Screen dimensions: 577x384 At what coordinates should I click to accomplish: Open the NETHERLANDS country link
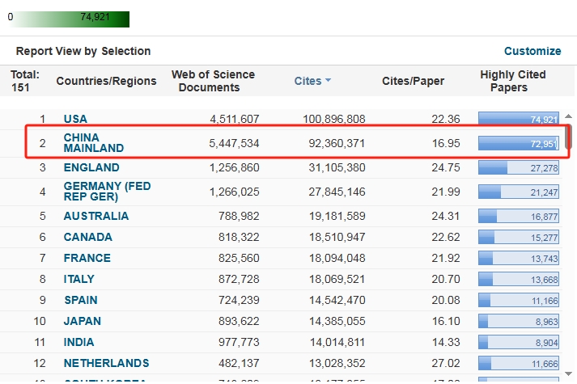point(106,363)
